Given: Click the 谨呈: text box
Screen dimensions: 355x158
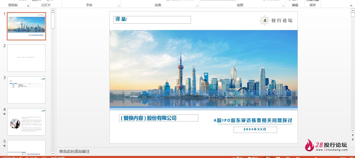Looking at the screenshot, I should [152, 20].
